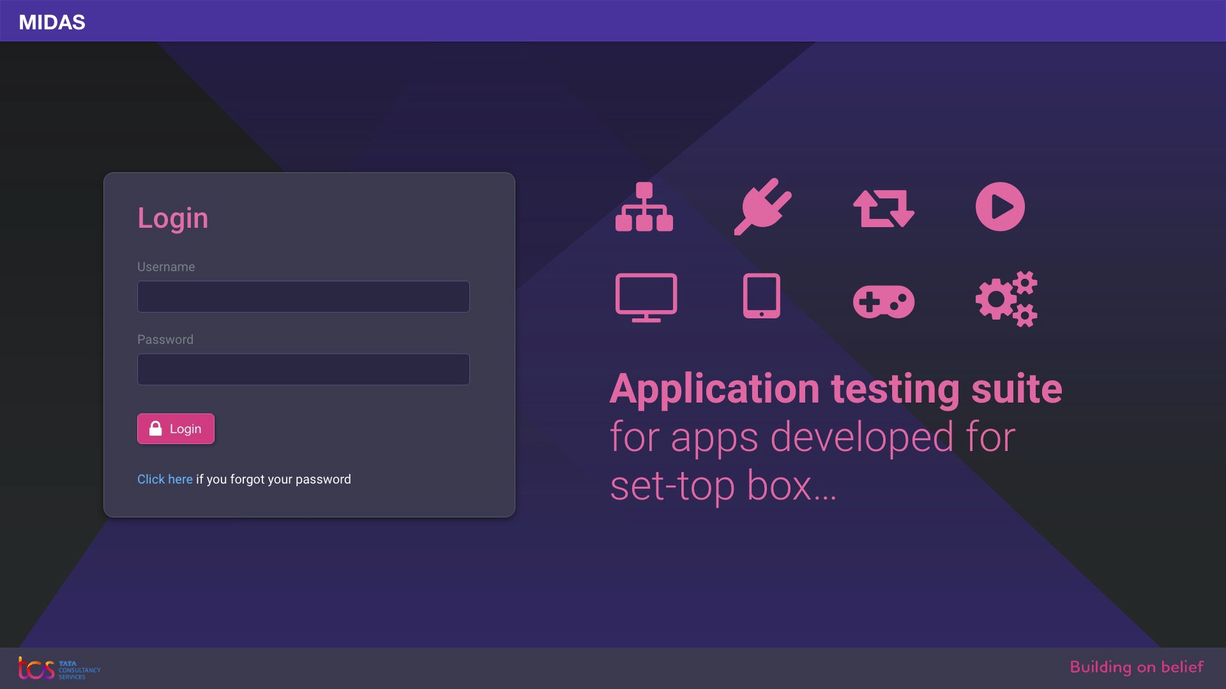Click the gamepad controller icon
Screen dimensions: 1226x689
coord(884,301)
